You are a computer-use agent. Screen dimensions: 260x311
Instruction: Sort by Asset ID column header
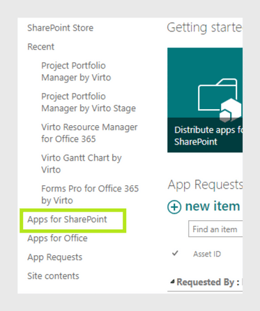click(x=207, y=254)
